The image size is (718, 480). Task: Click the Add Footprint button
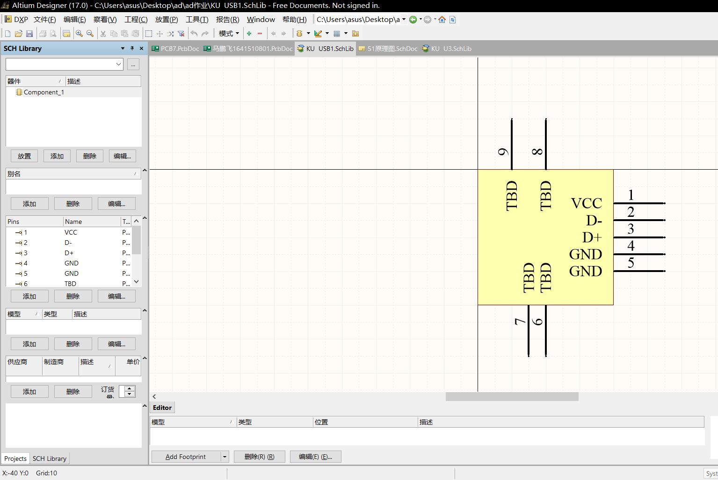(x=186, y=457)
